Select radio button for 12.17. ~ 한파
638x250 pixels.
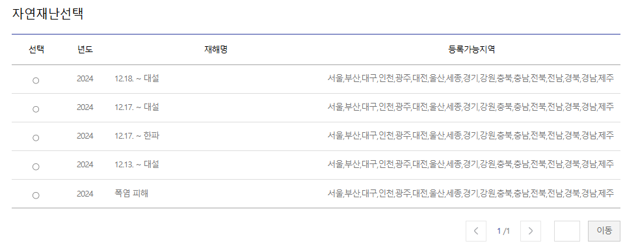(36, 138)
